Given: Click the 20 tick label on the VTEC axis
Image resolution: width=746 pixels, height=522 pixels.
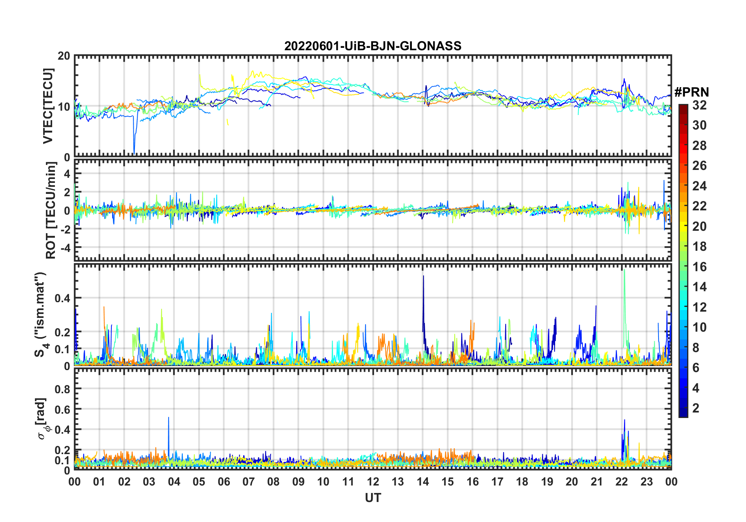Looking at the screenshot, I should point(64,56).
